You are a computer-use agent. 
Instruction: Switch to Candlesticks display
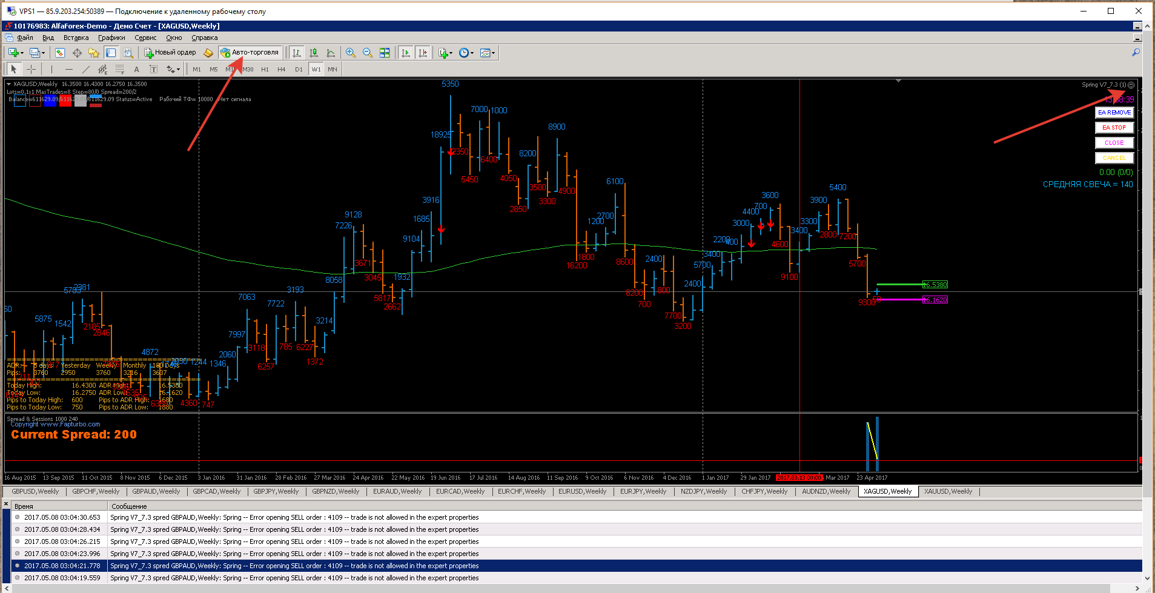click(314, 53)
